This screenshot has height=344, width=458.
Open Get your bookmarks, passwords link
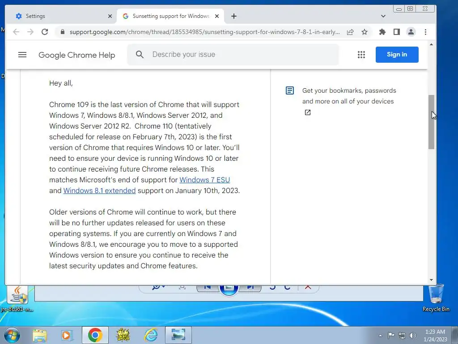pyautogui.click(x=349, y=96)
